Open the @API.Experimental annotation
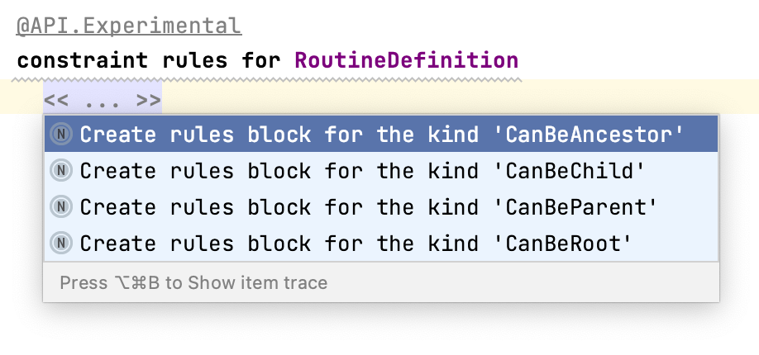The height and width of the screenshot is (355, 759). (x=129, y=26)
